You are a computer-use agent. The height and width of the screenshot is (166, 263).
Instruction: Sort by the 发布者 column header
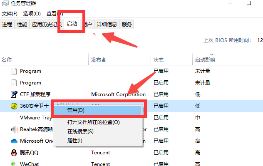tap(99, 59)
